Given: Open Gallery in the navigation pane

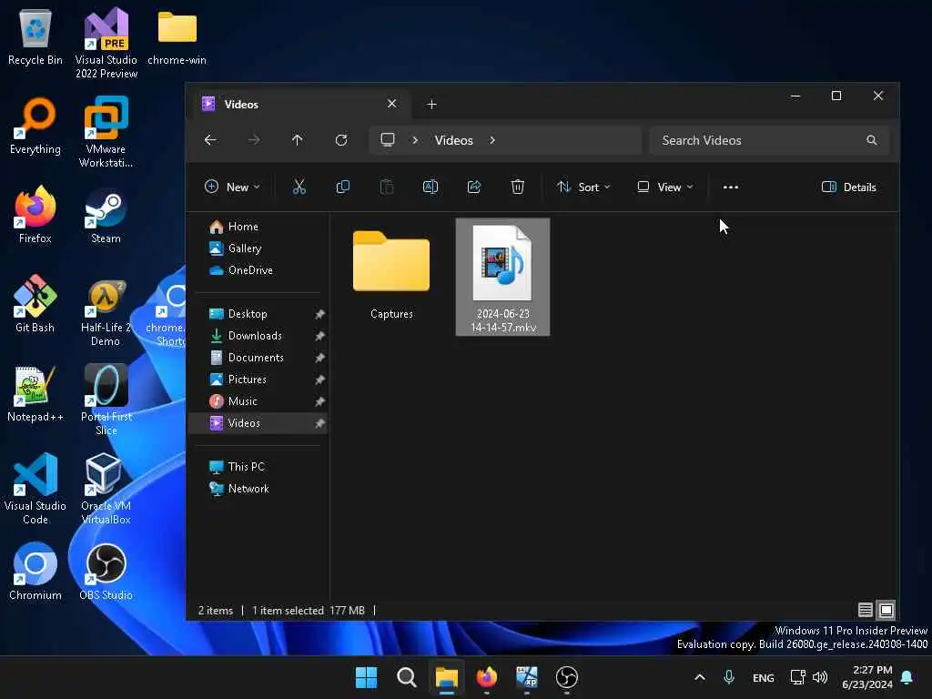Looking at the screenshot, I should (258, 248).
